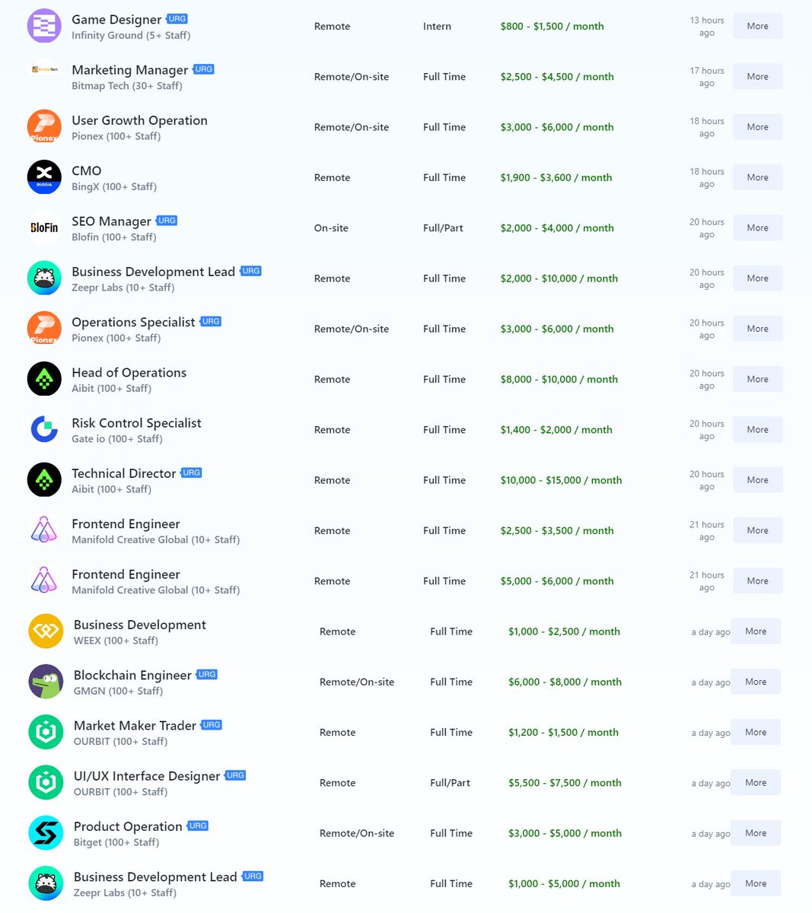Open the Risk Control Specialist job title

(x=136, y=423)
